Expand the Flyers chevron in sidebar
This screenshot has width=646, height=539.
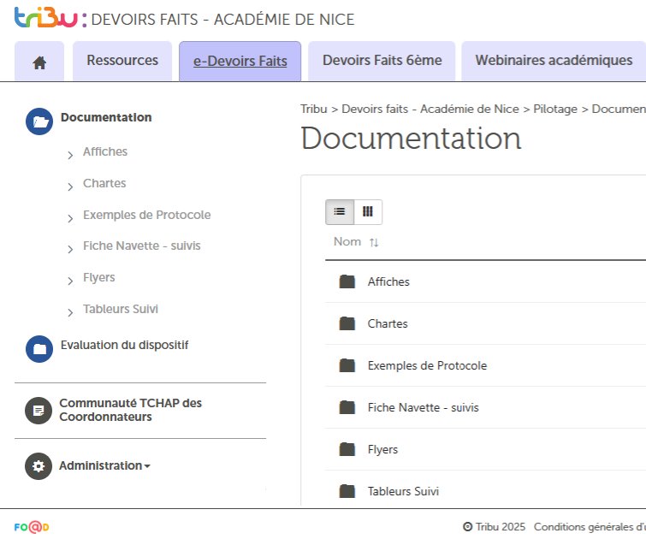70,281
